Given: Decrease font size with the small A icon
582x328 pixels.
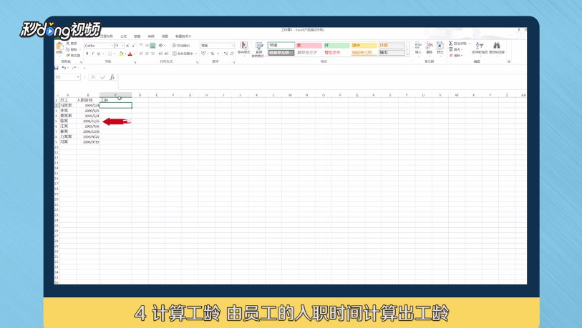Looking at the screenshot, I should click(x=133, y=45).
